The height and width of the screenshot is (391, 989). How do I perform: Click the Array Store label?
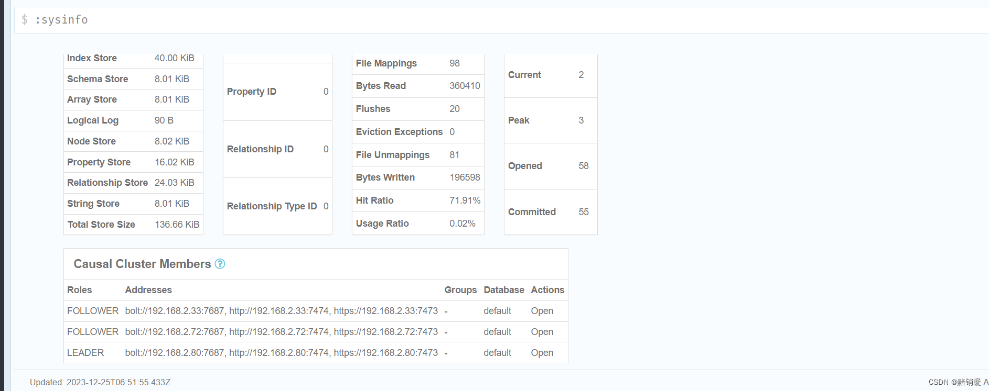pyautogui.click(x=92, y=99)
